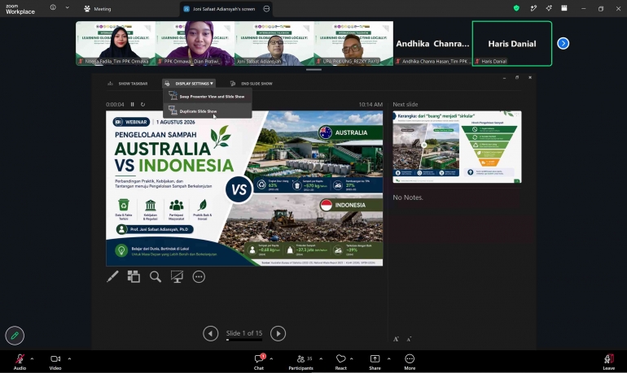627x373 pixels.
Task: Click the drag handle below video strip
Action: 313,69
